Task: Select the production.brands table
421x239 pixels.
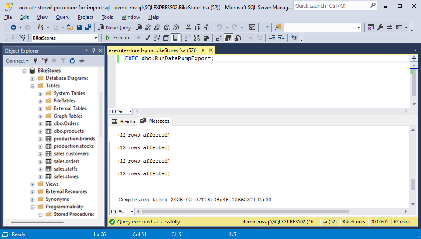Action: 74,139
